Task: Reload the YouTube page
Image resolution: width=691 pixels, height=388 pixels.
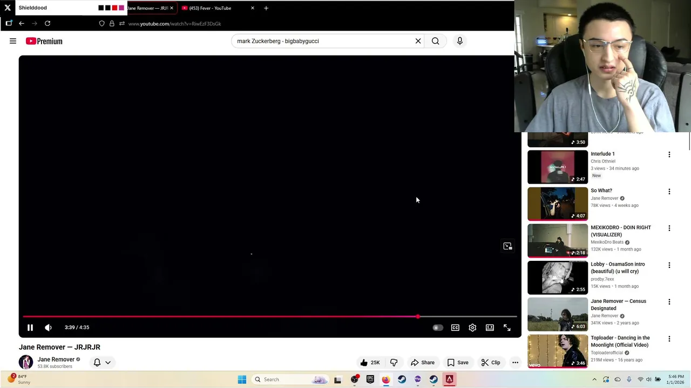Action: pyautogui.click(x=48, y=24)
